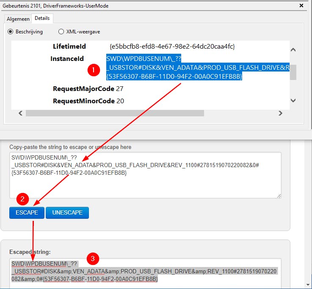312x289 pixels.
Task: Close the Gebeurtenis 2101 event panel
Action: coord(301,6)
